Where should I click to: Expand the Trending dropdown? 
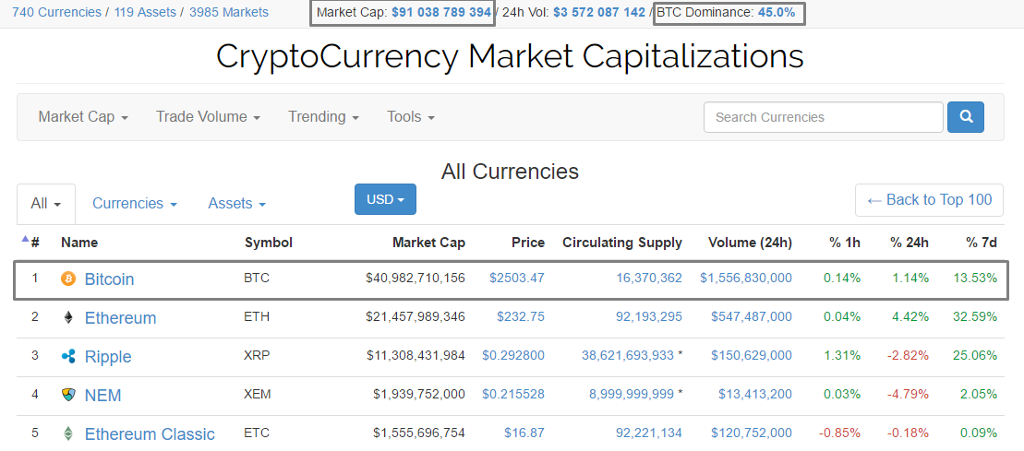click(x=323, y=117)
